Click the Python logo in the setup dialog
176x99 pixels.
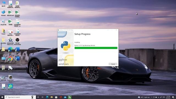pyautogui.click(x=65, y=46)
